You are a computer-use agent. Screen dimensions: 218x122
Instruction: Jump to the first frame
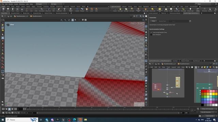pyautogui.click(x=3, y=109)
